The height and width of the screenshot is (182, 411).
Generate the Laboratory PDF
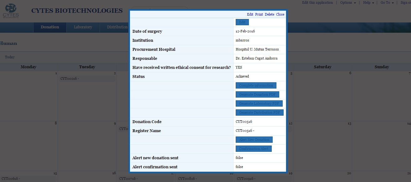pyautogui.click(x=259, y=103)
